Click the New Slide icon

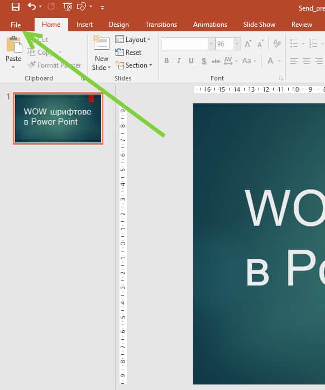pos(101,43)
